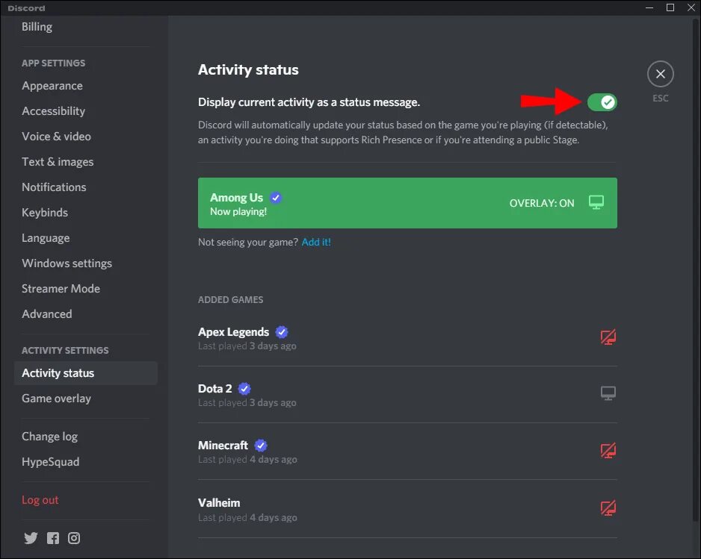701x559 pixels.
Task: Click the Among Us overlay monitor icon
Action: (x=596, y=203)
